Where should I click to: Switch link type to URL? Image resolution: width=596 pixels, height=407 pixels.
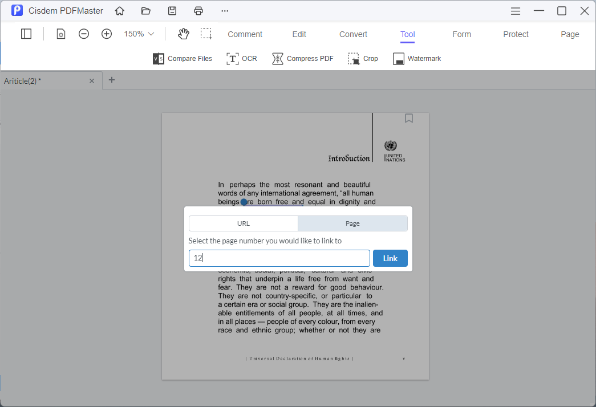244,223
